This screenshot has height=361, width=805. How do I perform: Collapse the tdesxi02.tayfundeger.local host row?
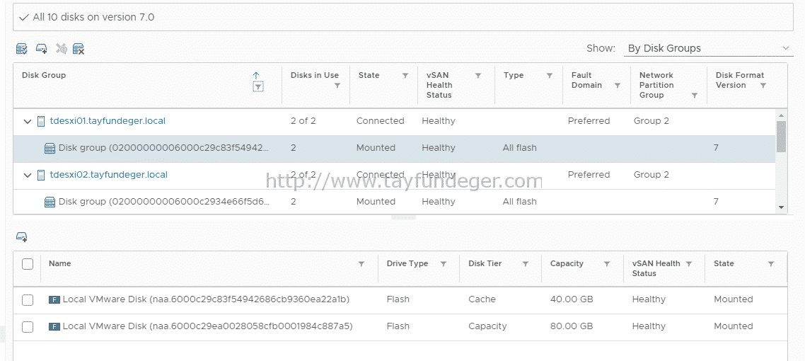point(27,176)
